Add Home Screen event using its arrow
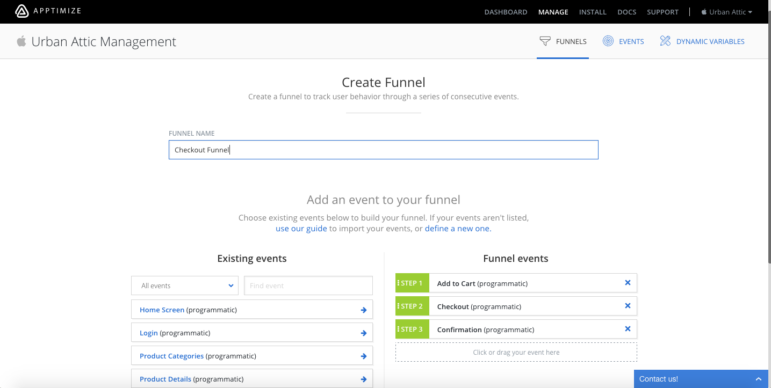 coord(364,310)
